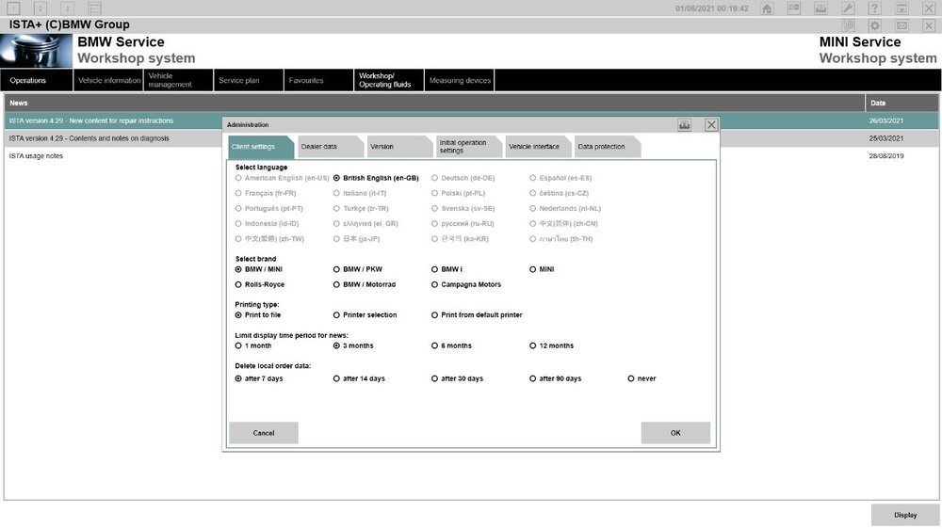942x529 pixels.
Task: Click the gear settings icon
Action: pos(875,25)
